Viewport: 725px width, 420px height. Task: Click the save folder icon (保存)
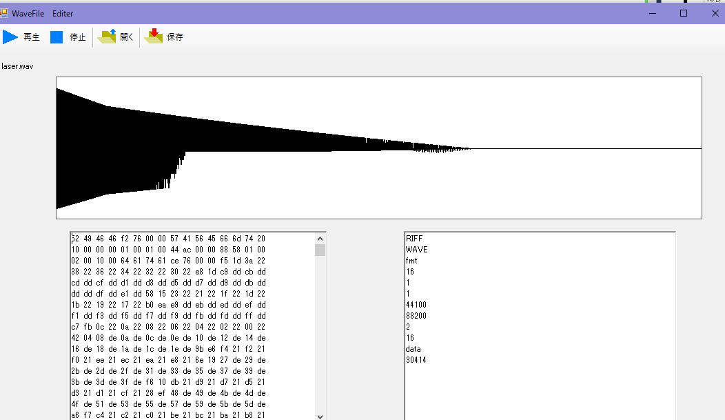click(x=154, y=37)
